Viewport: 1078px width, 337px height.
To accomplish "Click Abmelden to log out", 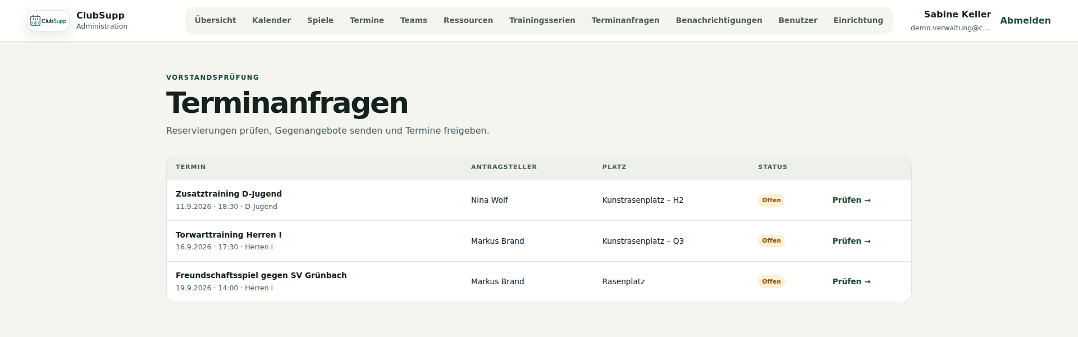I will pos(1025,20).
